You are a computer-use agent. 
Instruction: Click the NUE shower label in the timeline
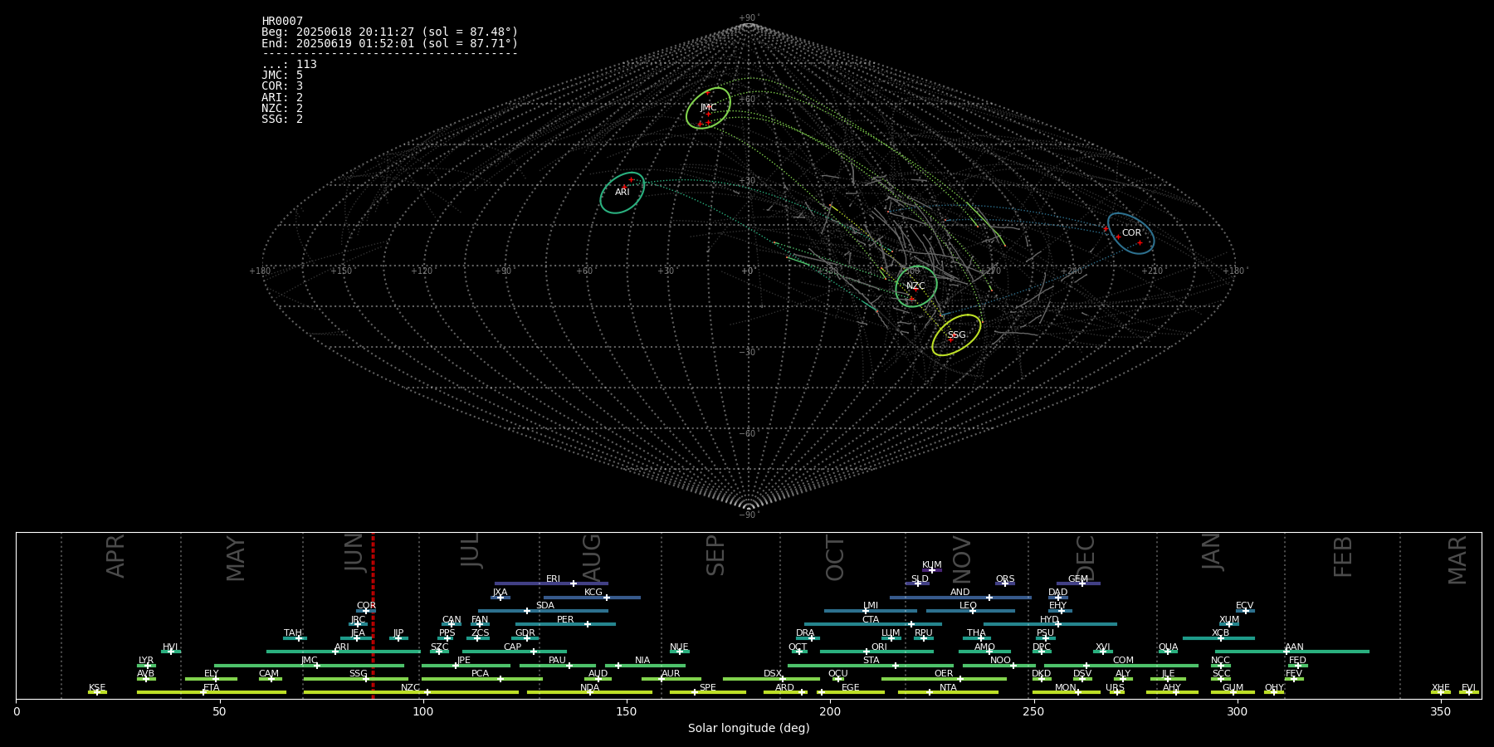click(679, 647)
